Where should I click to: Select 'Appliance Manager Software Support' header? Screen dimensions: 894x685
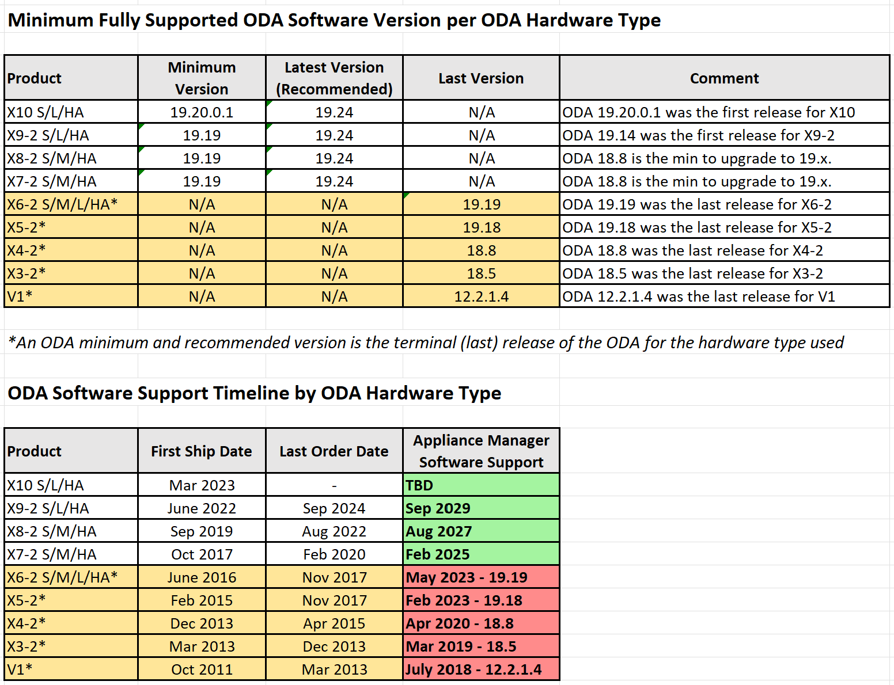pyautogui.click(x=481, y=451)
